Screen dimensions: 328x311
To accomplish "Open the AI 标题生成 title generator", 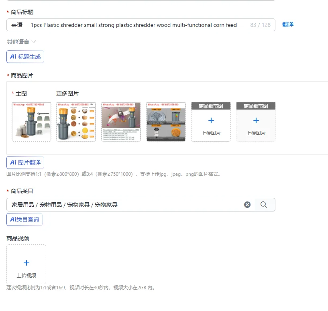I will point(25,57).
